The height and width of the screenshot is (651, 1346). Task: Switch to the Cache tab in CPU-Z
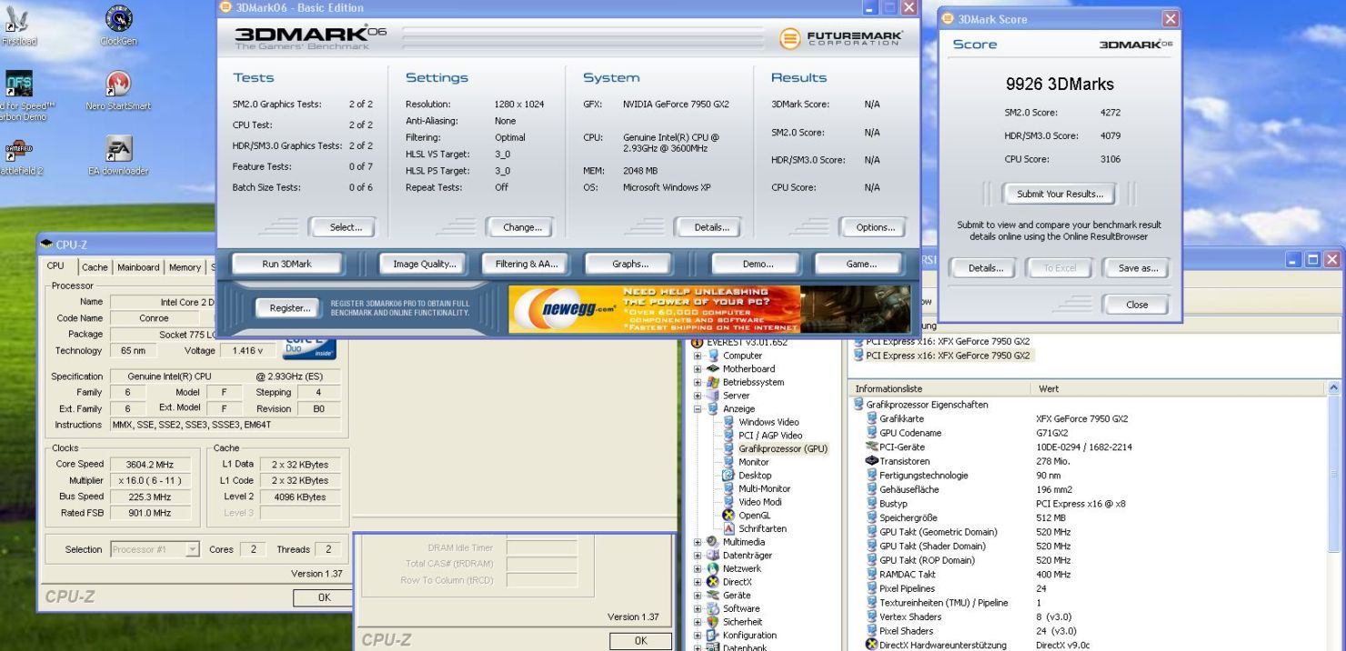point(95,267)
